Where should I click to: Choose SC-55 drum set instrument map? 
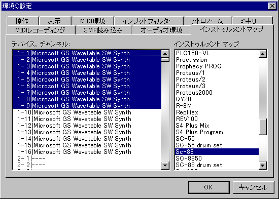[217, 145]
